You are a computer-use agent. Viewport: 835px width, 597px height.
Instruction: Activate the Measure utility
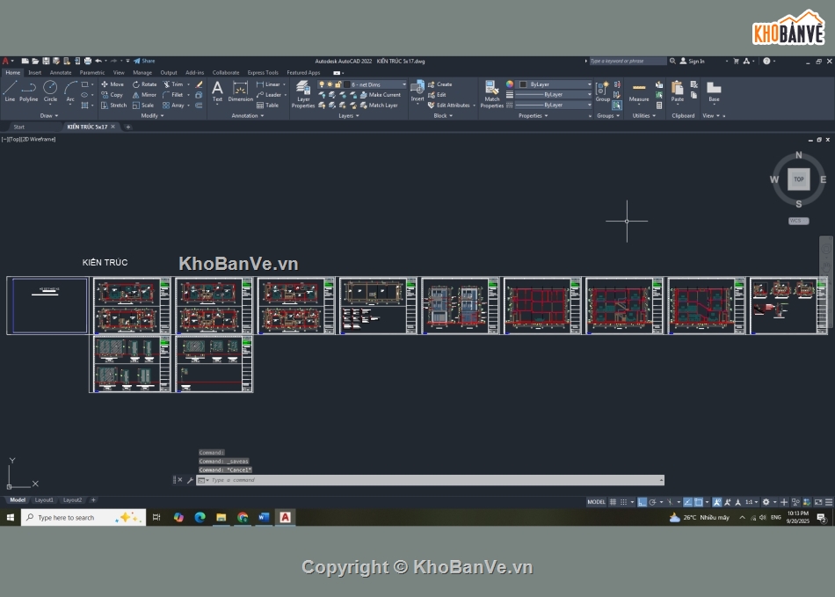(x=639, y=91)
